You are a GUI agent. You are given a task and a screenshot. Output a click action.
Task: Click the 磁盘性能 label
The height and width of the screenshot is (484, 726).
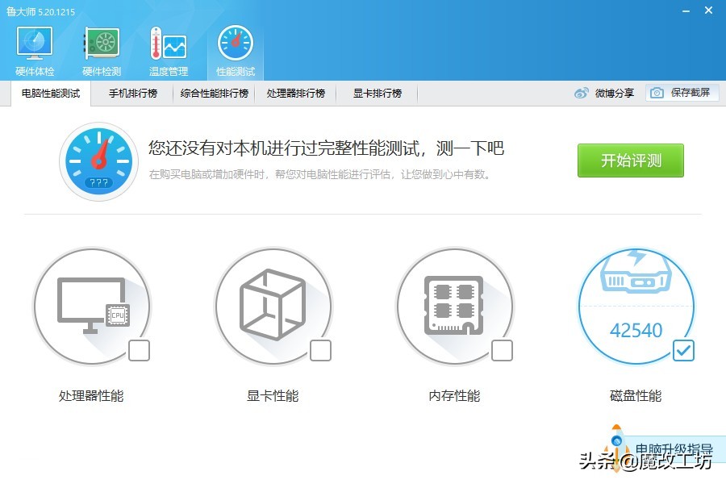[636, 396]
